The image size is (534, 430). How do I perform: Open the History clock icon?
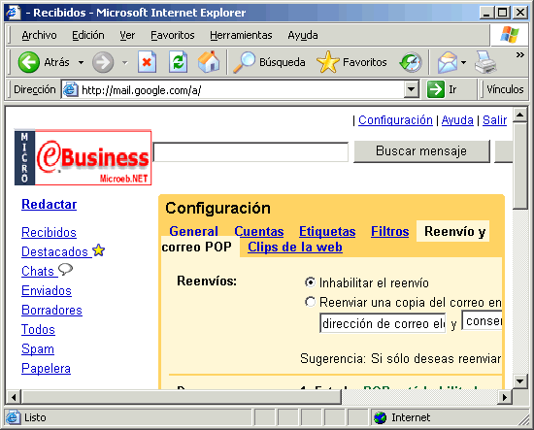pos(411,62)
